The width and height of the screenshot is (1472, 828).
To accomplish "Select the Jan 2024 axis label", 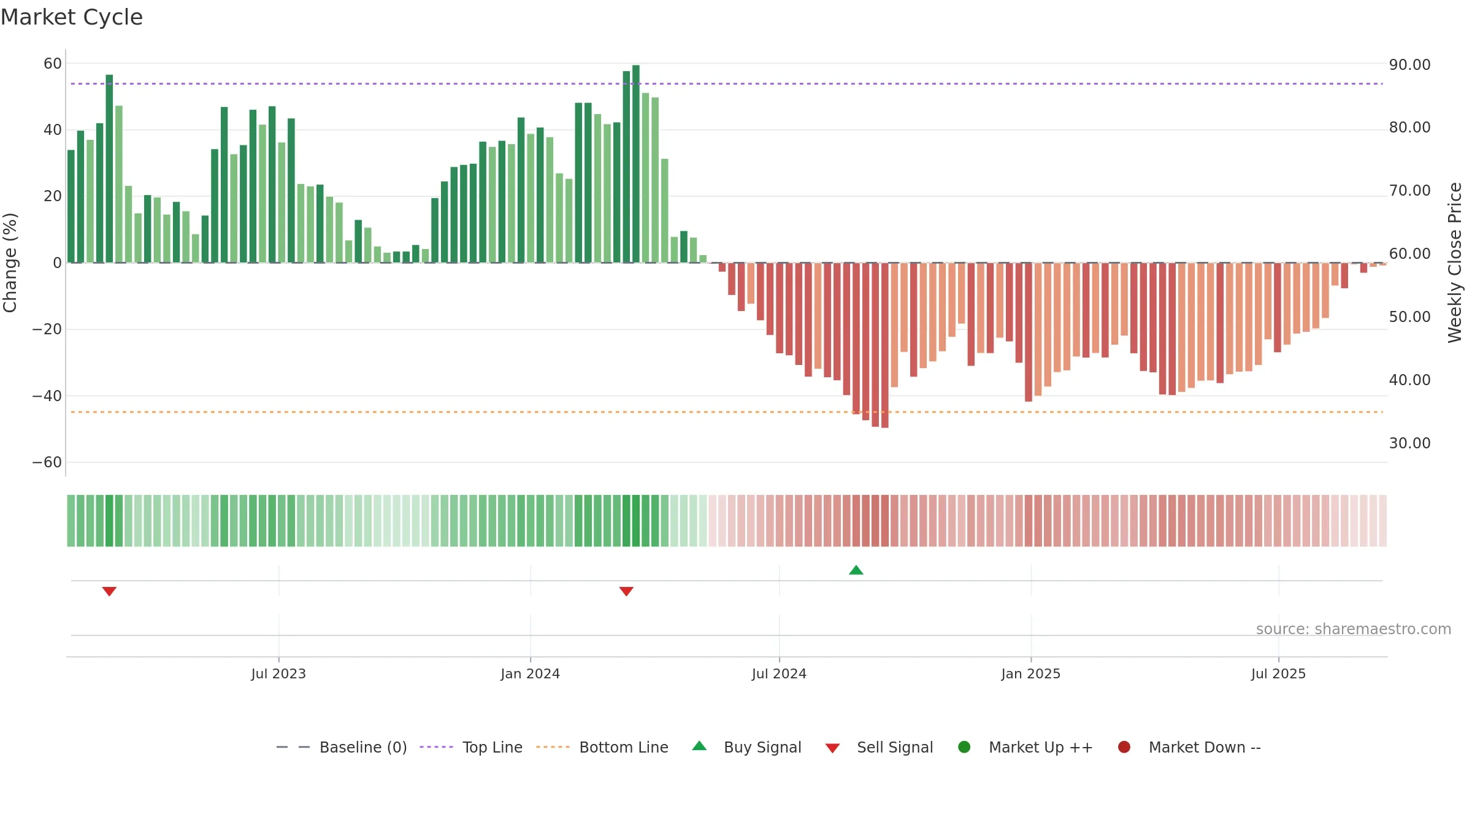I will [x=531, y=673].
